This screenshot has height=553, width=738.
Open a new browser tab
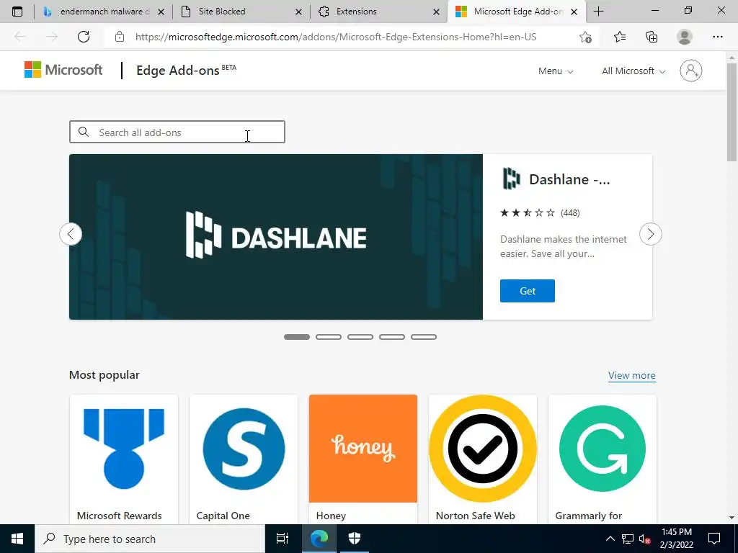tap(599, 12)
